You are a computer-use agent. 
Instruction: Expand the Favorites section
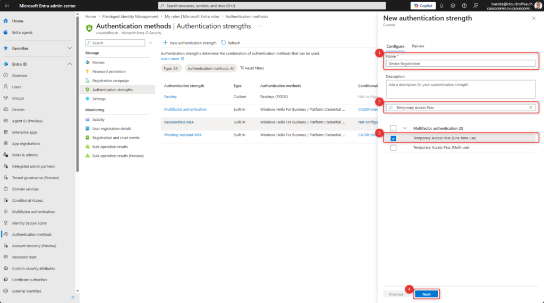pyautogui.click(x=70, y=48)
